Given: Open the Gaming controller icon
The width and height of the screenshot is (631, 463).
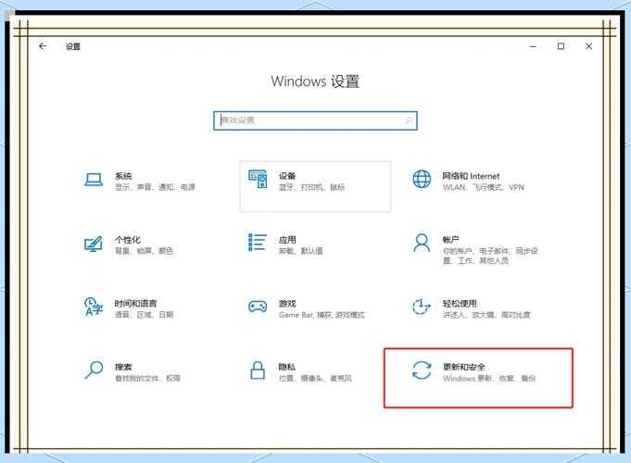Looking at the screenshot, I should (x=258, y=307).
